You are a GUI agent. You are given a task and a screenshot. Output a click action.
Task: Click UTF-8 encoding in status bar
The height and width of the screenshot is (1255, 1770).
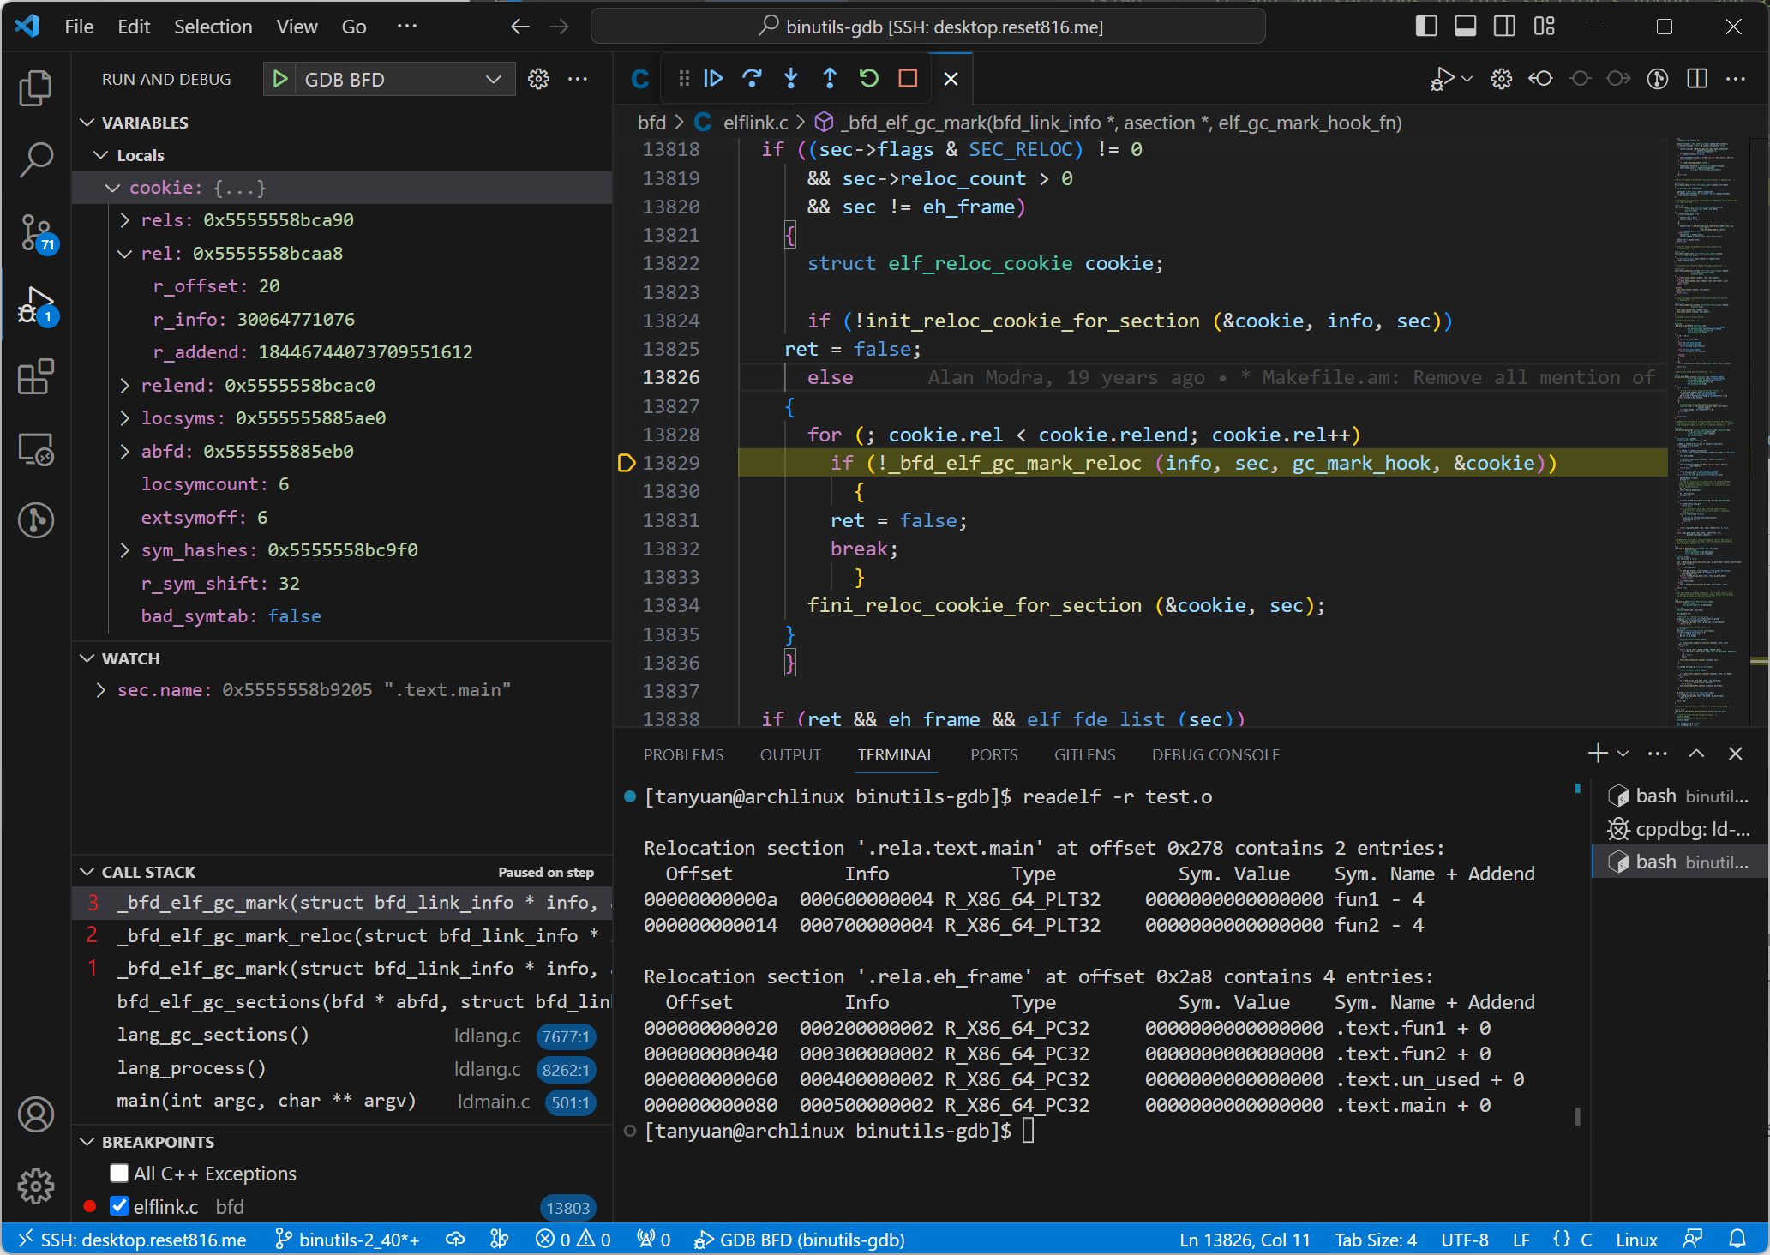click(1465, 1240)
